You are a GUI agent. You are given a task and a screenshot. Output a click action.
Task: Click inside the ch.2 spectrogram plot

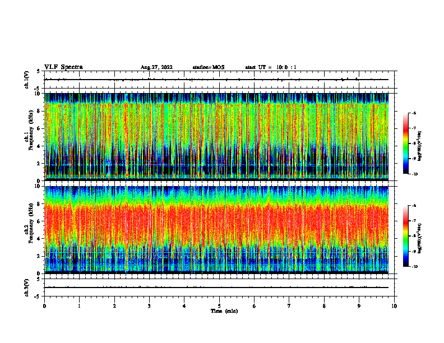tap(216, 230)
